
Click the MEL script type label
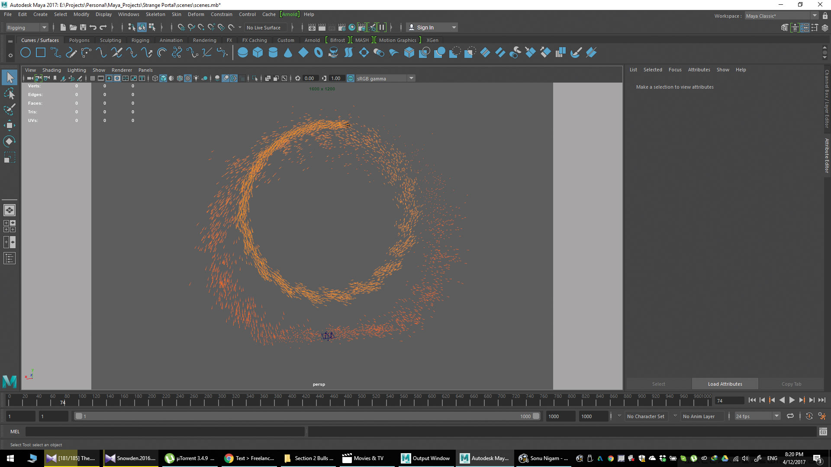pos(15,432)
